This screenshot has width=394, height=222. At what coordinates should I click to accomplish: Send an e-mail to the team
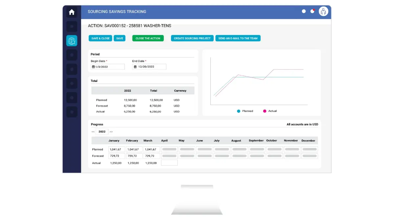point(238,38)
